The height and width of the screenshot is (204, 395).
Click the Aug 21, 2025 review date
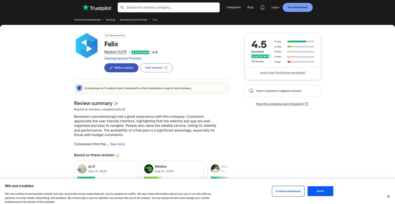(x=164, y=171)
